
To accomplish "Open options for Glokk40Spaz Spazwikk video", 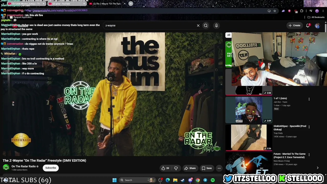I will [x=309, y=127].
